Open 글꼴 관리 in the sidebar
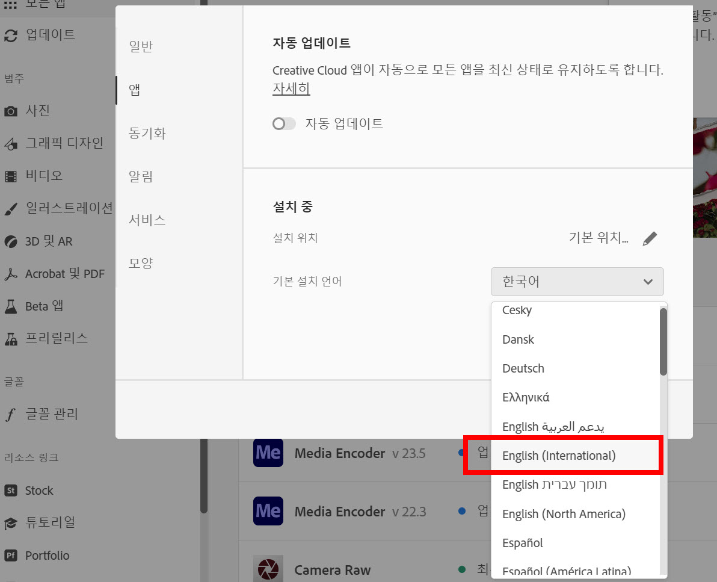This screenshot has width=717, height=582. coord(52,415)
